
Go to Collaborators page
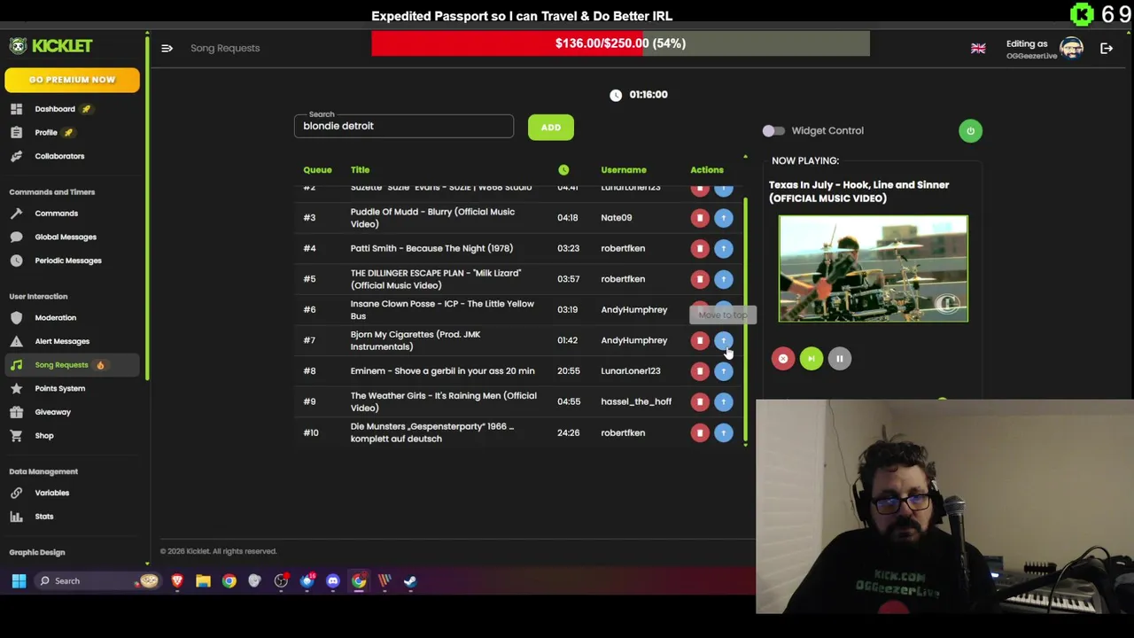tap(59, 156)
